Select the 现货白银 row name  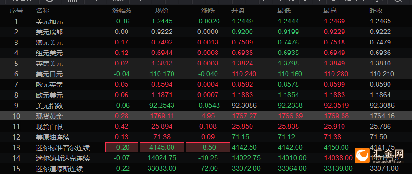tap(49, 127)
